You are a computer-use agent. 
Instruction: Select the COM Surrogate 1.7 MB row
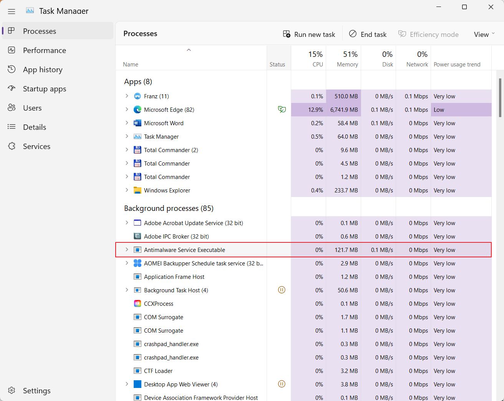[x=303, y=317]
